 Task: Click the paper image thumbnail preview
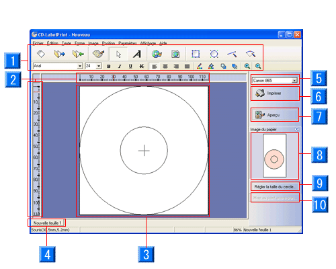pos(275,156)
